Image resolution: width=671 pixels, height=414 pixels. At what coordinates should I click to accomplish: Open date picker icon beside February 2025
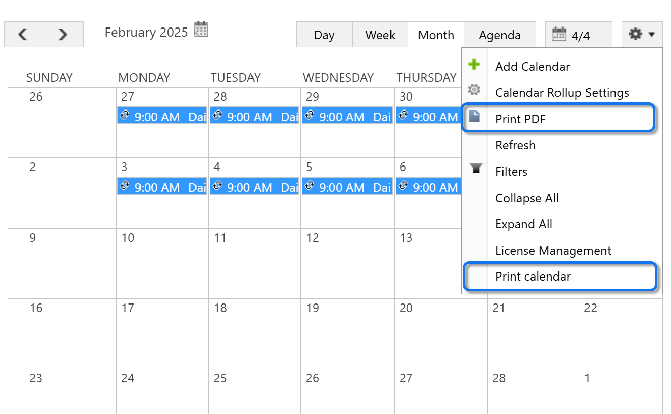[201, 30]
